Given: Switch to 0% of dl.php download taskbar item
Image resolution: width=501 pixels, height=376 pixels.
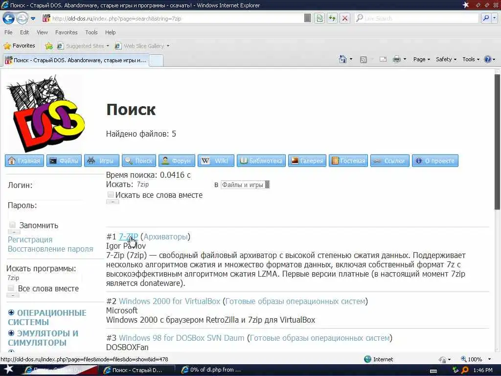Looking at the screenshot, I should tap(212, 370).
